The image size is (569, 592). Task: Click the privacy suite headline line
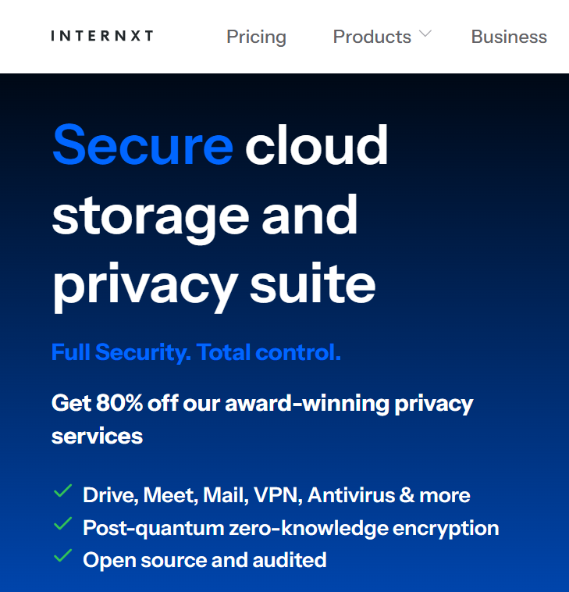coord(214,285)
